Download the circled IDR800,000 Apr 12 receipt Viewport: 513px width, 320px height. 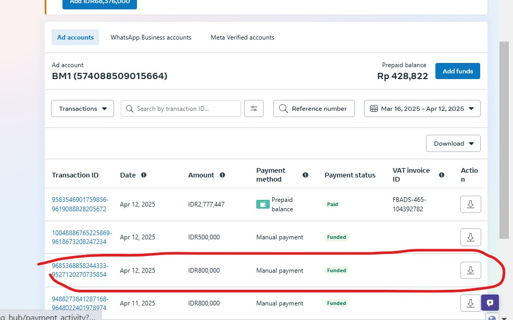[x=470, y=271]
